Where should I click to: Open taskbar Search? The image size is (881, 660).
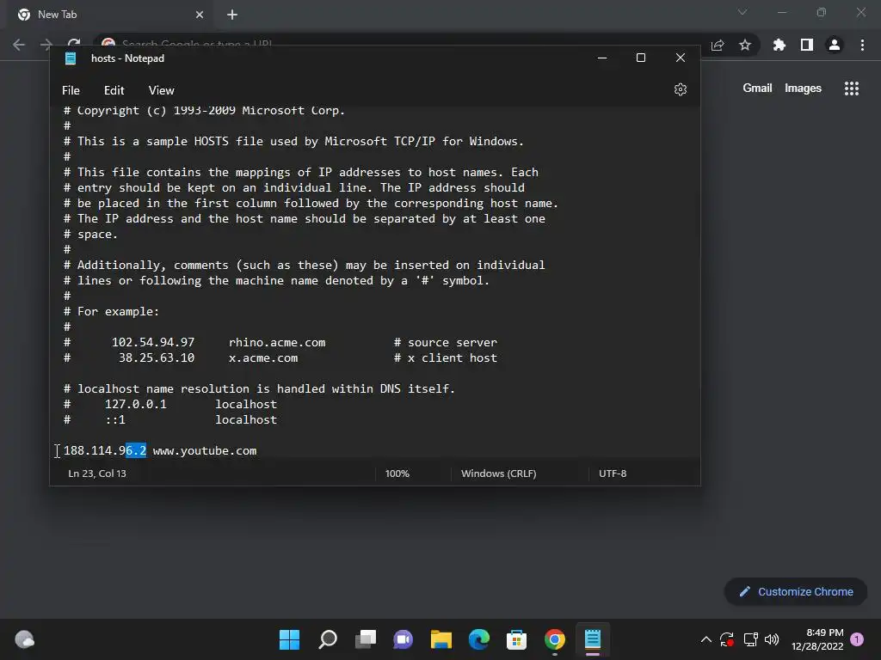pos(328,639)
